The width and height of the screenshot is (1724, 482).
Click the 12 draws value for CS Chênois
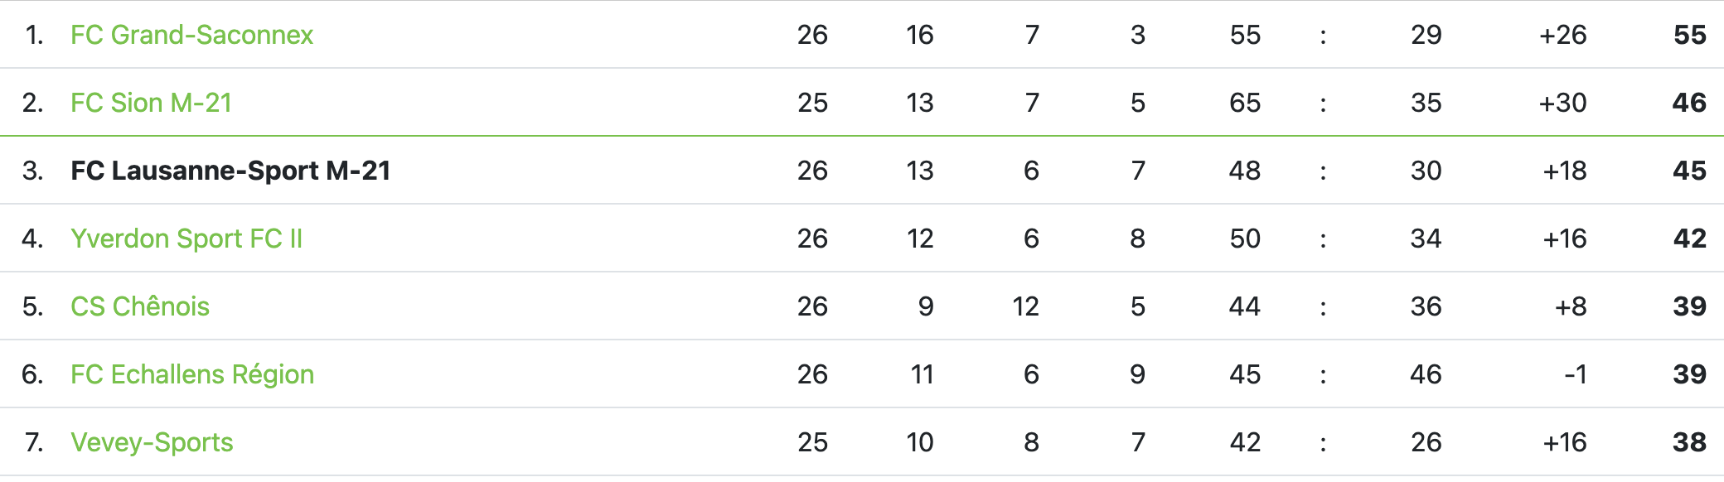(x=1025, y=306)
